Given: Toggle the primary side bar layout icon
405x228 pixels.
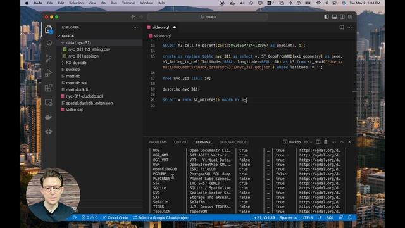Looking at the screenshot, I should [x=327, y=17].
